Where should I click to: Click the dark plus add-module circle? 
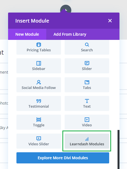(66, 9)
